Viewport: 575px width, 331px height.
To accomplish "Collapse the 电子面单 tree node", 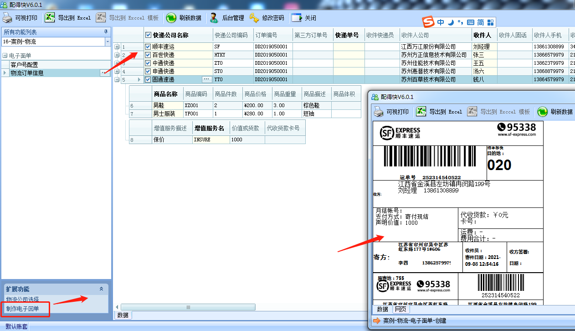I will tap(5, 56).
